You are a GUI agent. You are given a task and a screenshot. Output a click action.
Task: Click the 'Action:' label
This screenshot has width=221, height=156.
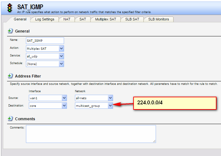pyautogui.click(x=14, y=48)
